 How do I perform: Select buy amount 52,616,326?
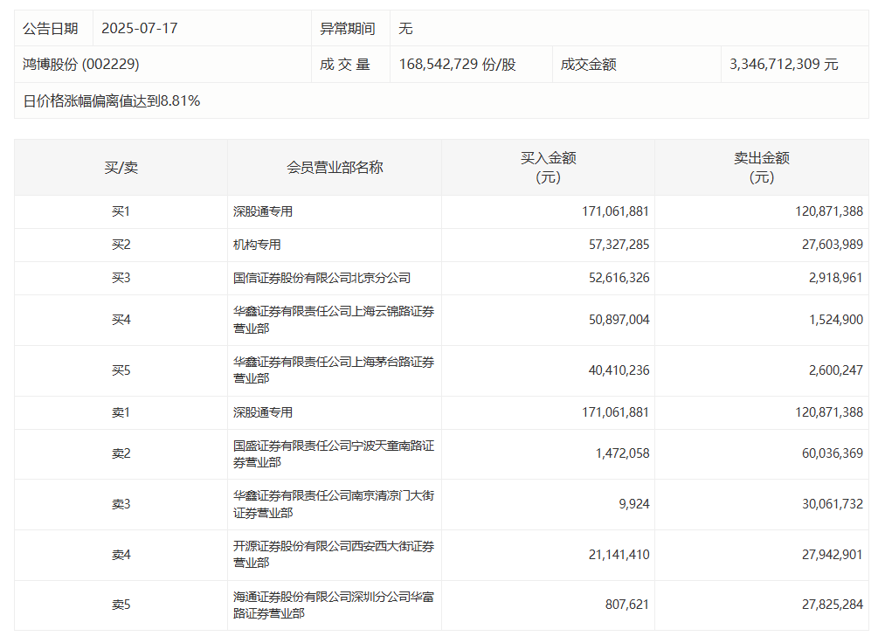(x=619, y=277)
